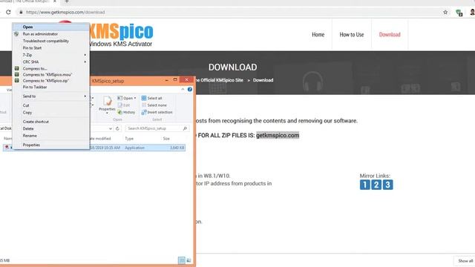Image resolution: width=475 pixels, height=267 pixels.
Task: Click History in Explorer ribbon
Action: point(126,112)
